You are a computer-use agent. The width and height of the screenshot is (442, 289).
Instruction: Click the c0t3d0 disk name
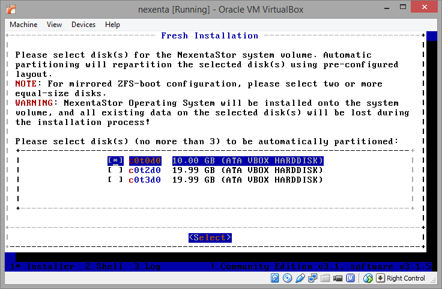145,180
